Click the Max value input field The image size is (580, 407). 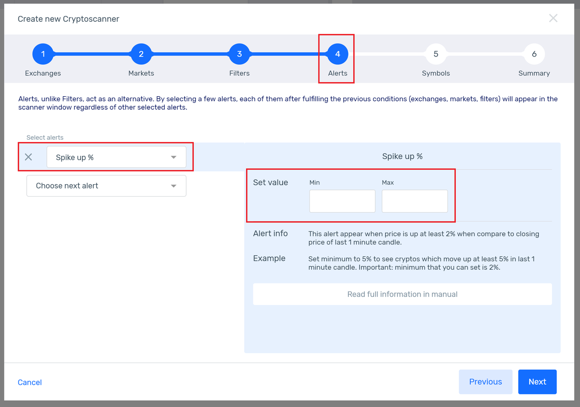(415, 201)
